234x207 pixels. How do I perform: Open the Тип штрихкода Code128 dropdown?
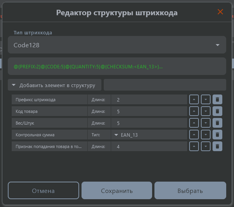[x=117, y=45]
